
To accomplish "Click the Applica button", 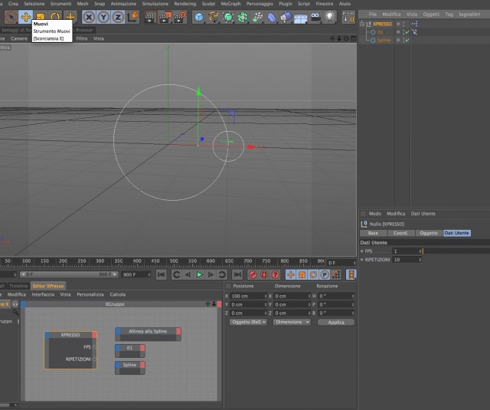I will 336,322.
